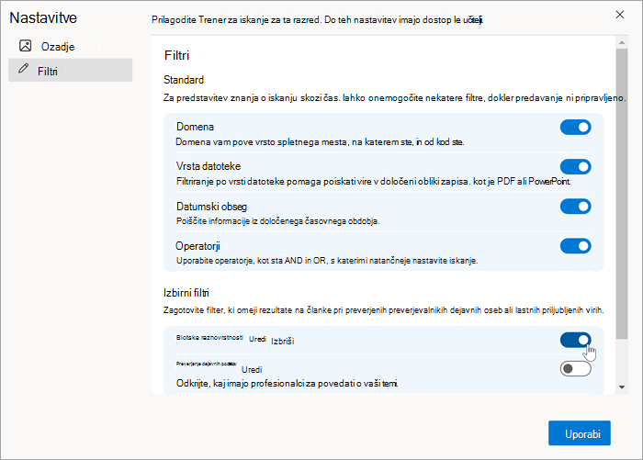Turn off the Vrsta datoteke toggle

click(575, 167)
